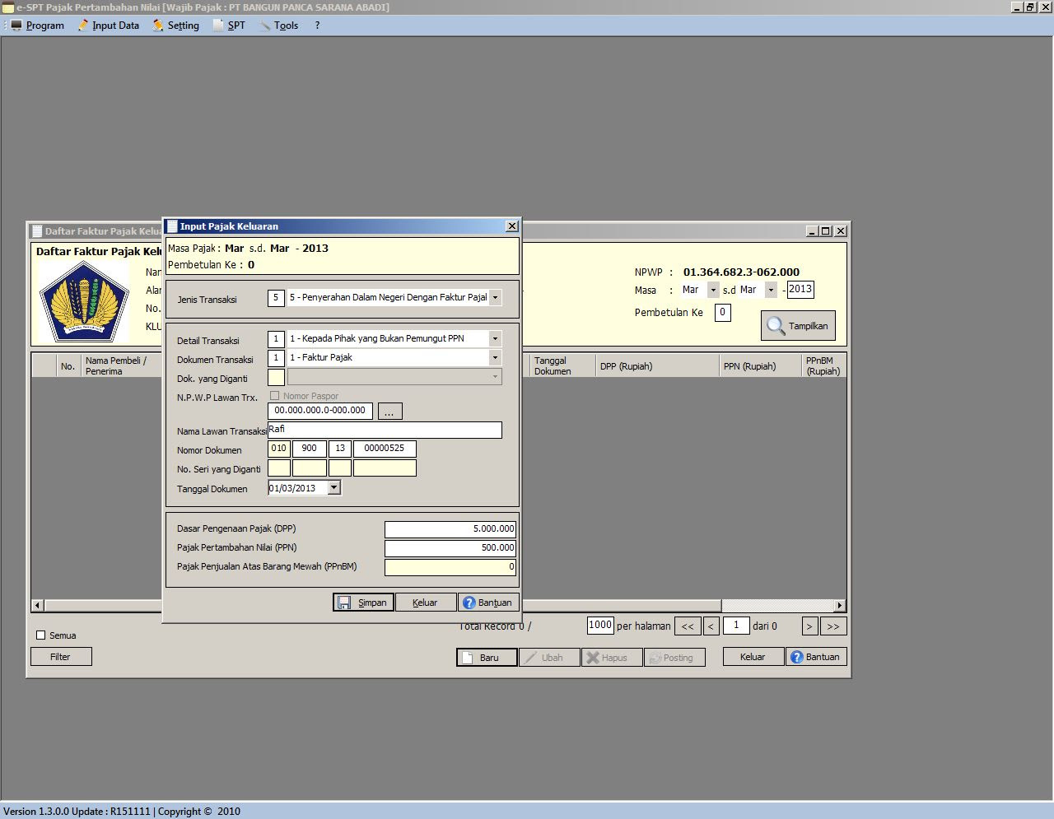
Task: Click the Nomor Dokumen 900 field
Action: [310, 449]
